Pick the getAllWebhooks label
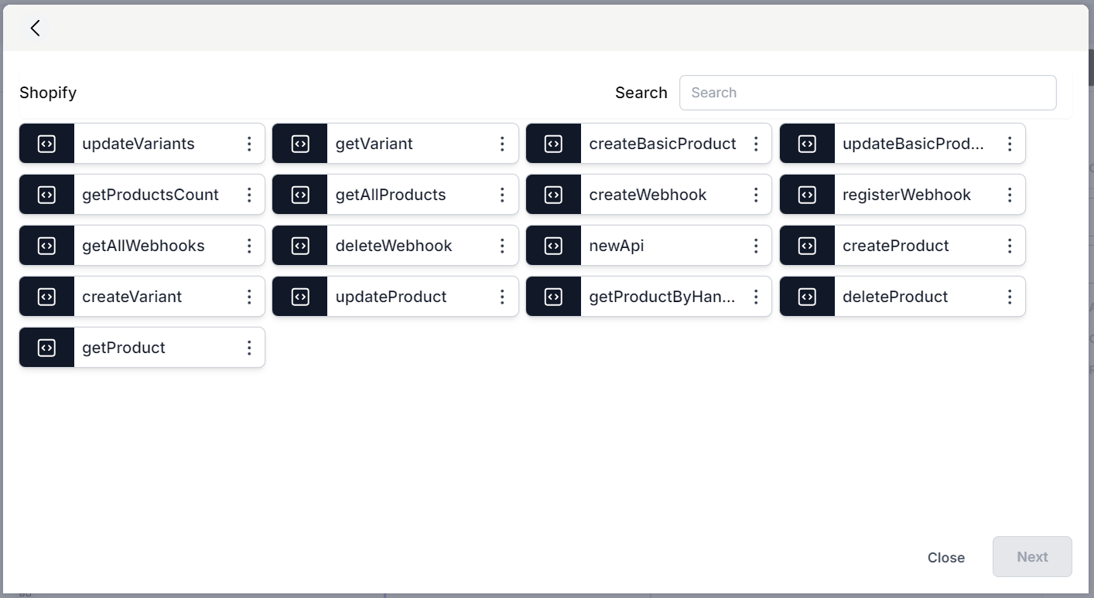 click(x=144, y=246)
